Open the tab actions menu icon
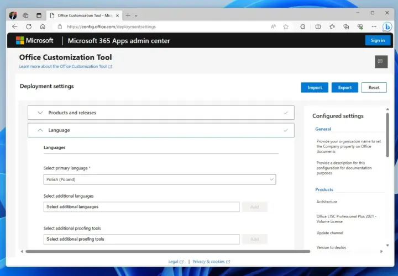 (39, 15)
